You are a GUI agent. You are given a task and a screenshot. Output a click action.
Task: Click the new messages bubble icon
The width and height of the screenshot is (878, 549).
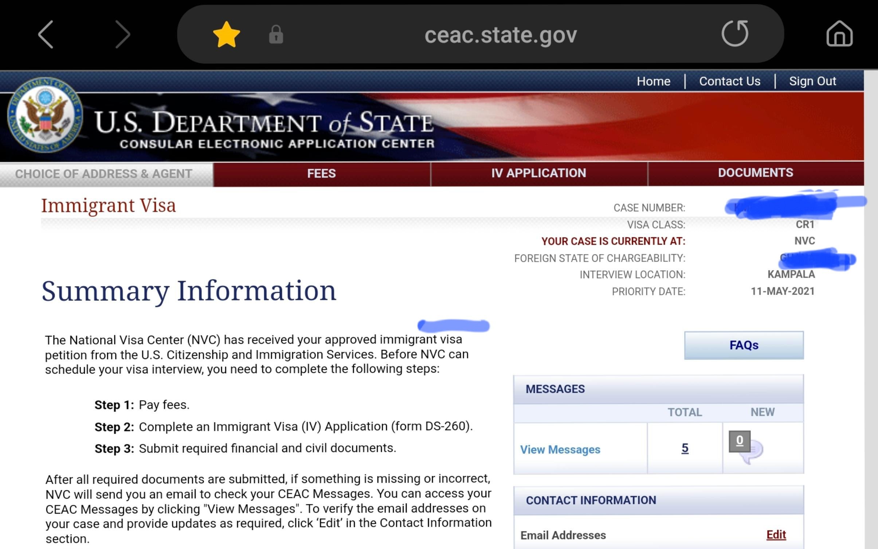tap(753, 452)
